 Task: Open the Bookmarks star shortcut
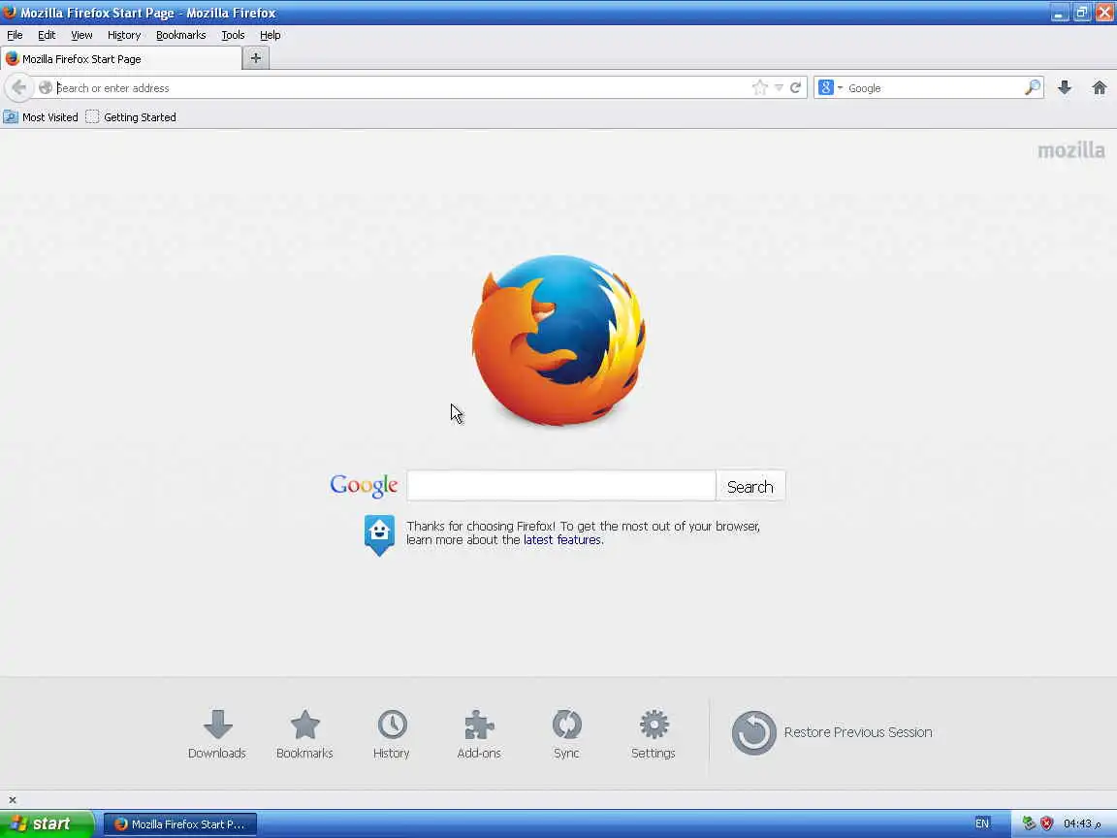coord(304,734)
